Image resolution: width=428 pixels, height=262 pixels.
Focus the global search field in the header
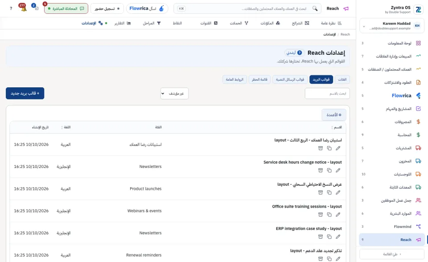point(247,8)
